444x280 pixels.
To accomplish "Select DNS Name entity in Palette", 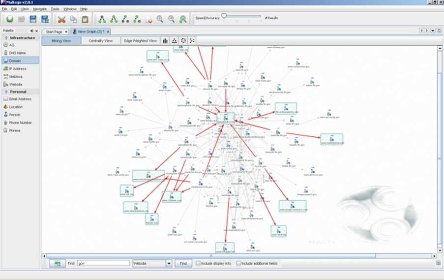I will (x=20, y=53).
